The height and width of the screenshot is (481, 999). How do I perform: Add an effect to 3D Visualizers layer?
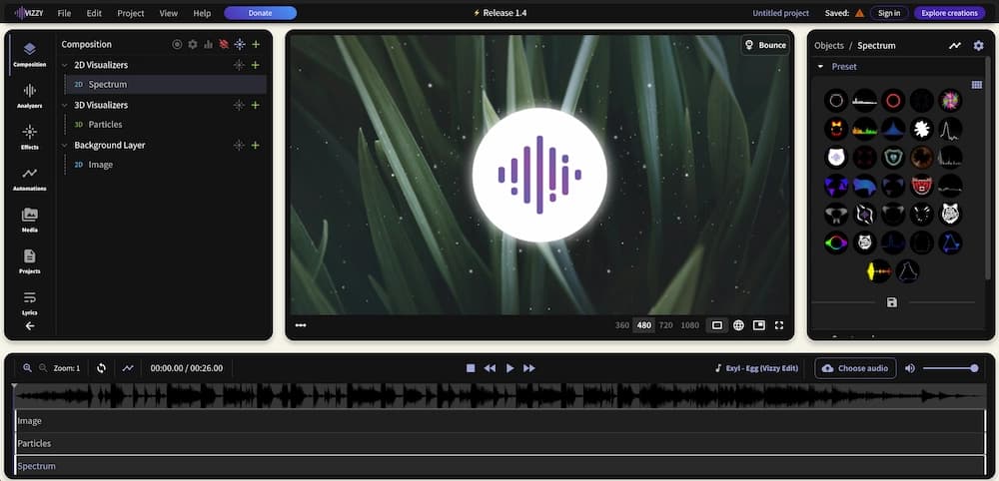pyautogui.click(x=239, y=105)
